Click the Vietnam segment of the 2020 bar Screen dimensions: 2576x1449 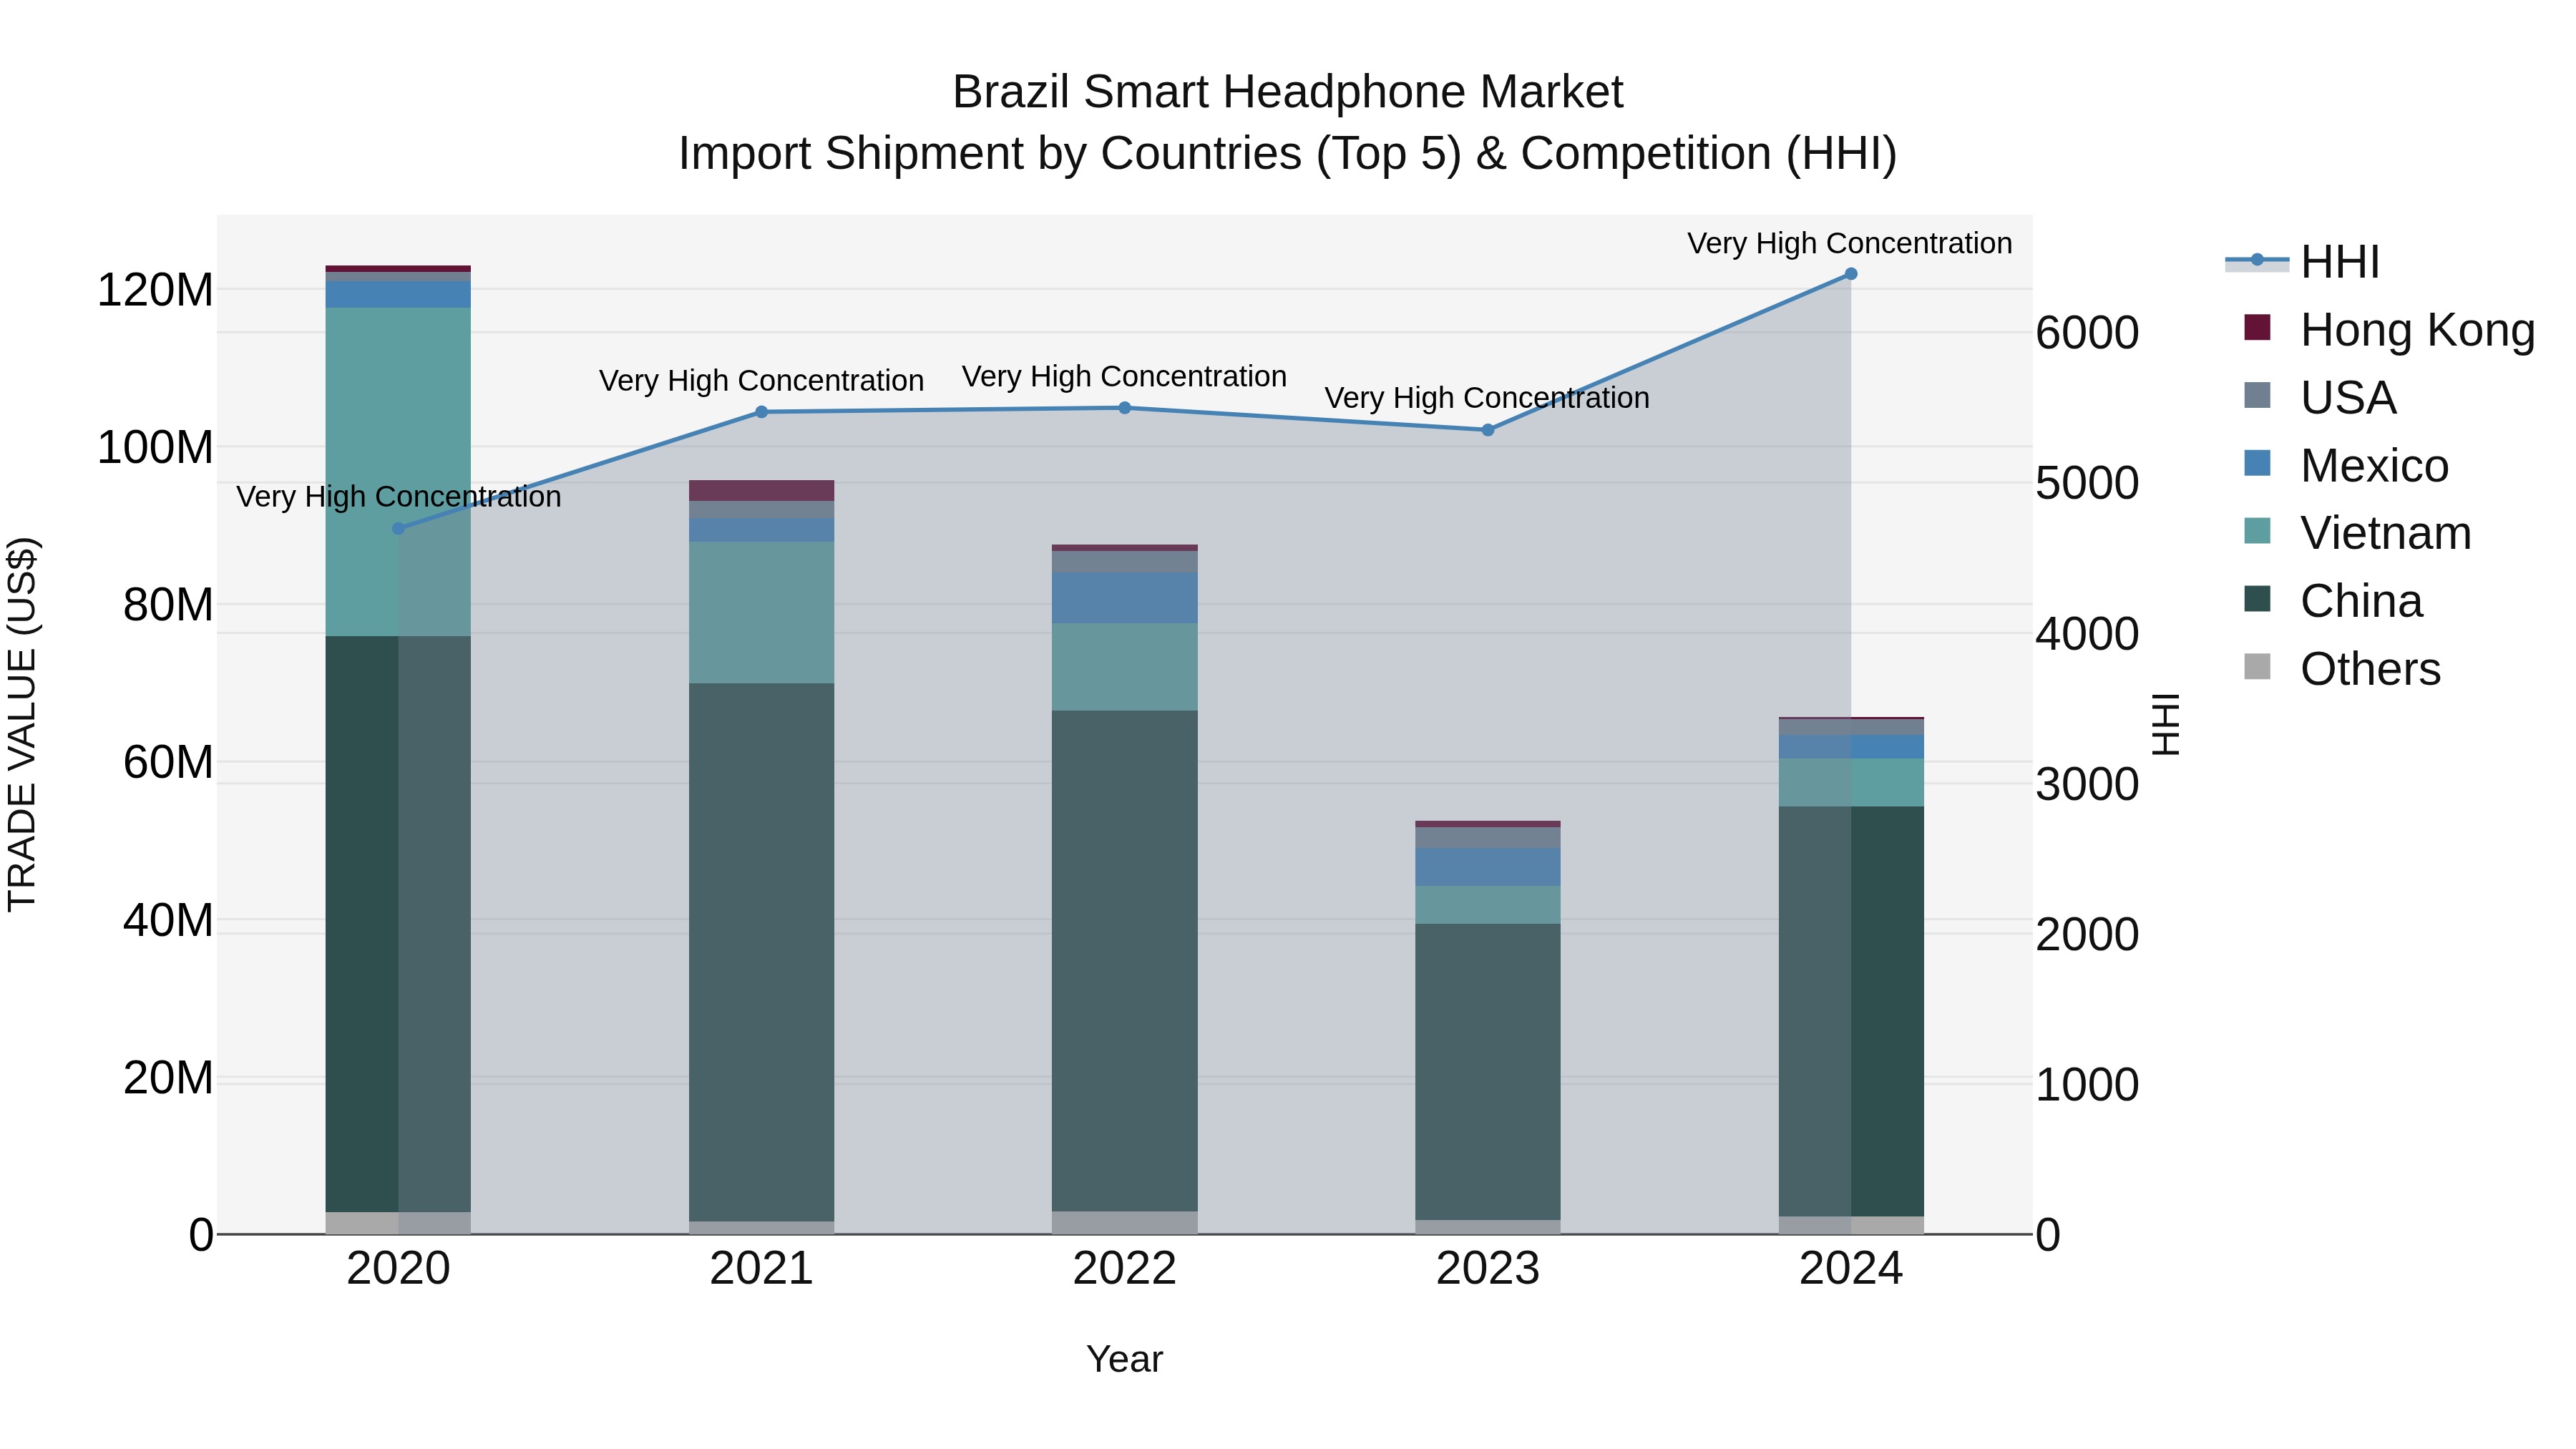[398, 472]
